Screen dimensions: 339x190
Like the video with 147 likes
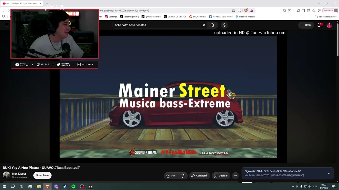pyautogui.click(x=170, y=175)
